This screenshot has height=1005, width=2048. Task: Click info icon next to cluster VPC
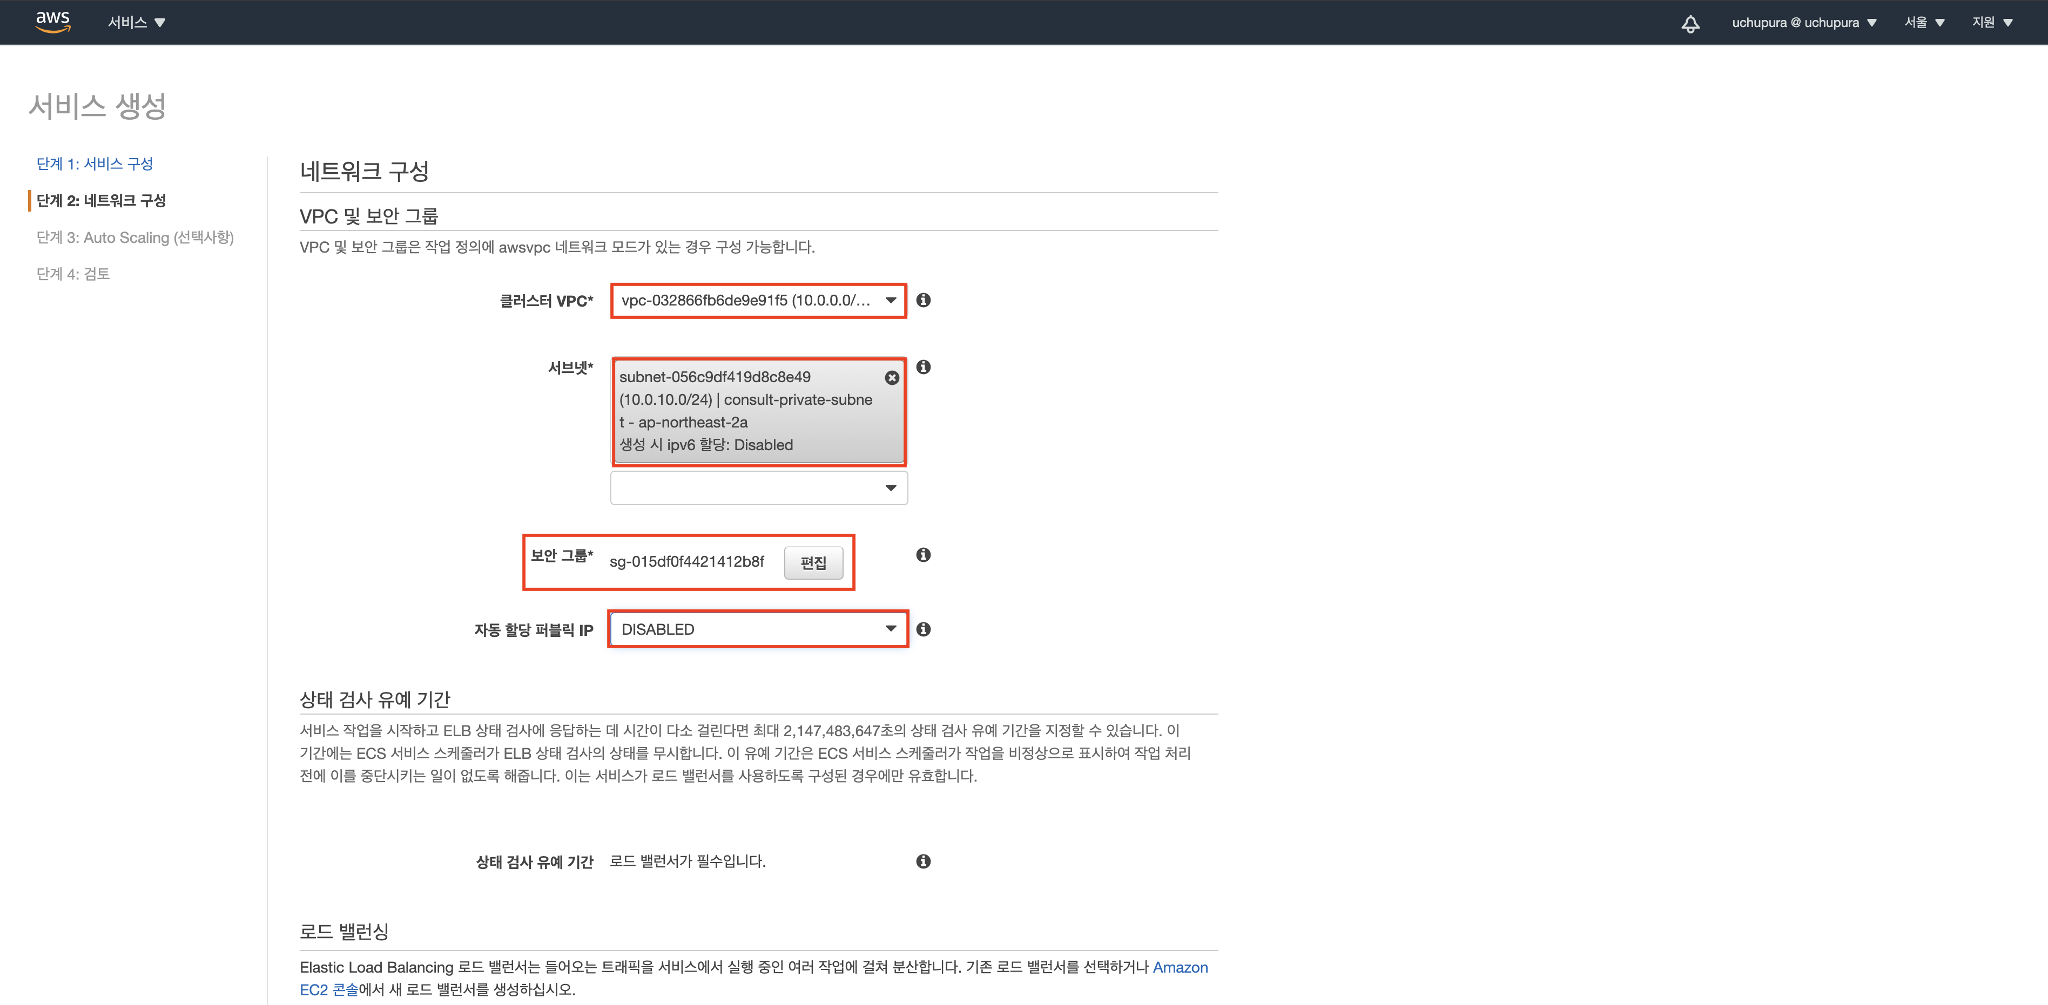[923, 300]
